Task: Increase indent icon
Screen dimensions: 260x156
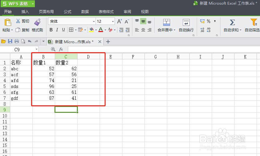Action: click(128, 30)
